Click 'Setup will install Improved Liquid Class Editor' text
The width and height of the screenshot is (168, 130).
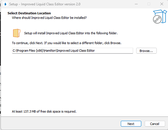point(71,33)
